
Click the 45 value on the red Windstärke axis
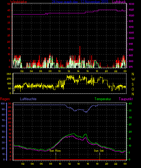pos(9,10)
